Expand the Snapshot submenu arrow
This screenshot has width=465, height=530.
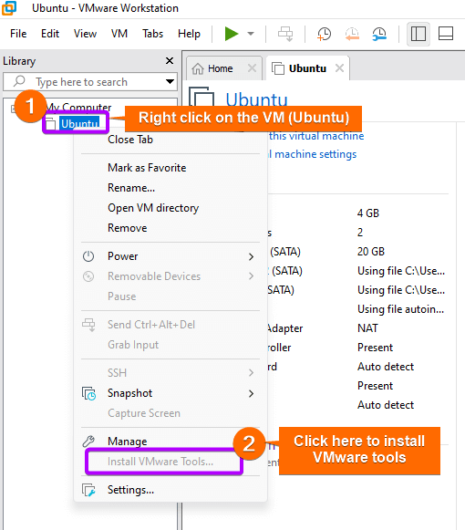point(251,394)
